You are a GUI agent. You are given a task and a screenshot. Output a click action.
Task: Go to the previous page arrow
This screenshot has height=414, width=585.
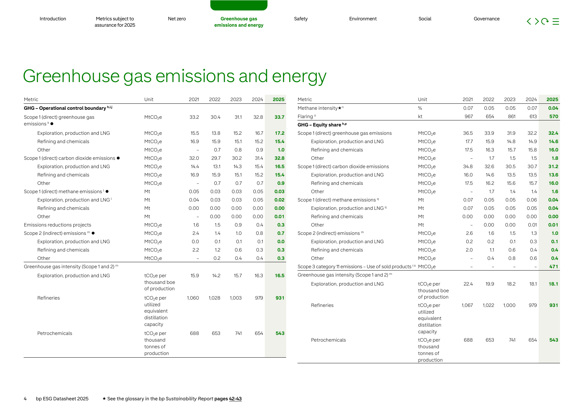point(529,21)
